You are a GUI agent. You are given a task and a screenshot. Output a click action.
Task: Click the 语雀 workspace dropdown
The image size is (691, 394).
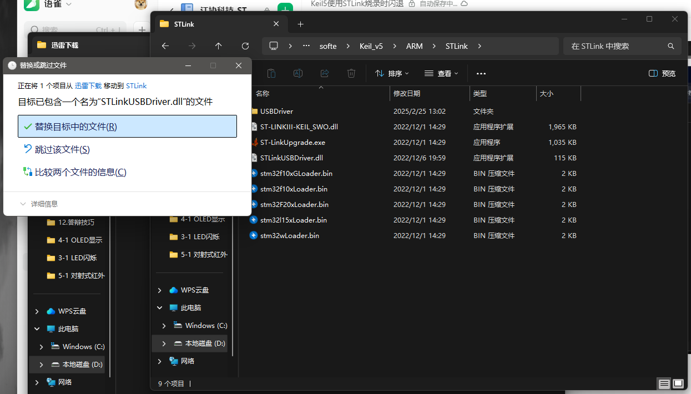tap(58, 4)
